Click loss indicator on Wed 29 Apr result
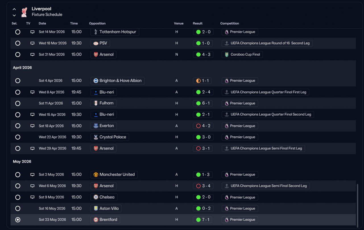 pos(198,148)
